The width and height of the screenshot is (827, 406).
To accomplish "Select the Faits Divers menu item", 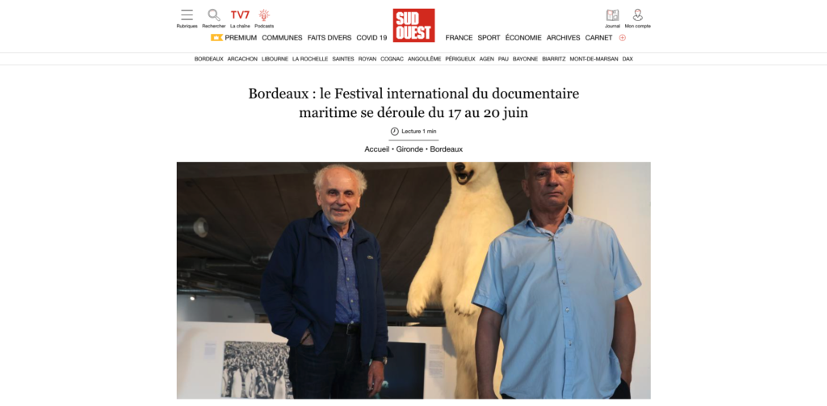I will (330, 37).
